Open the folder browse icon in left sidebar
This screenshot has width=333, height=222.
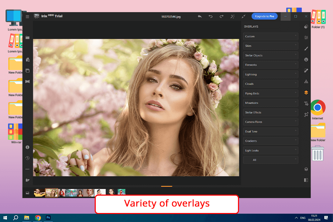coord(28,37)
